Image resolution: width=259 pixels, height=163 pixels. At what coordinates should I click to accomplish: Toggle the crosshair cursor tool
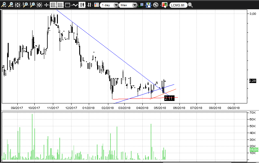[46, 5]
